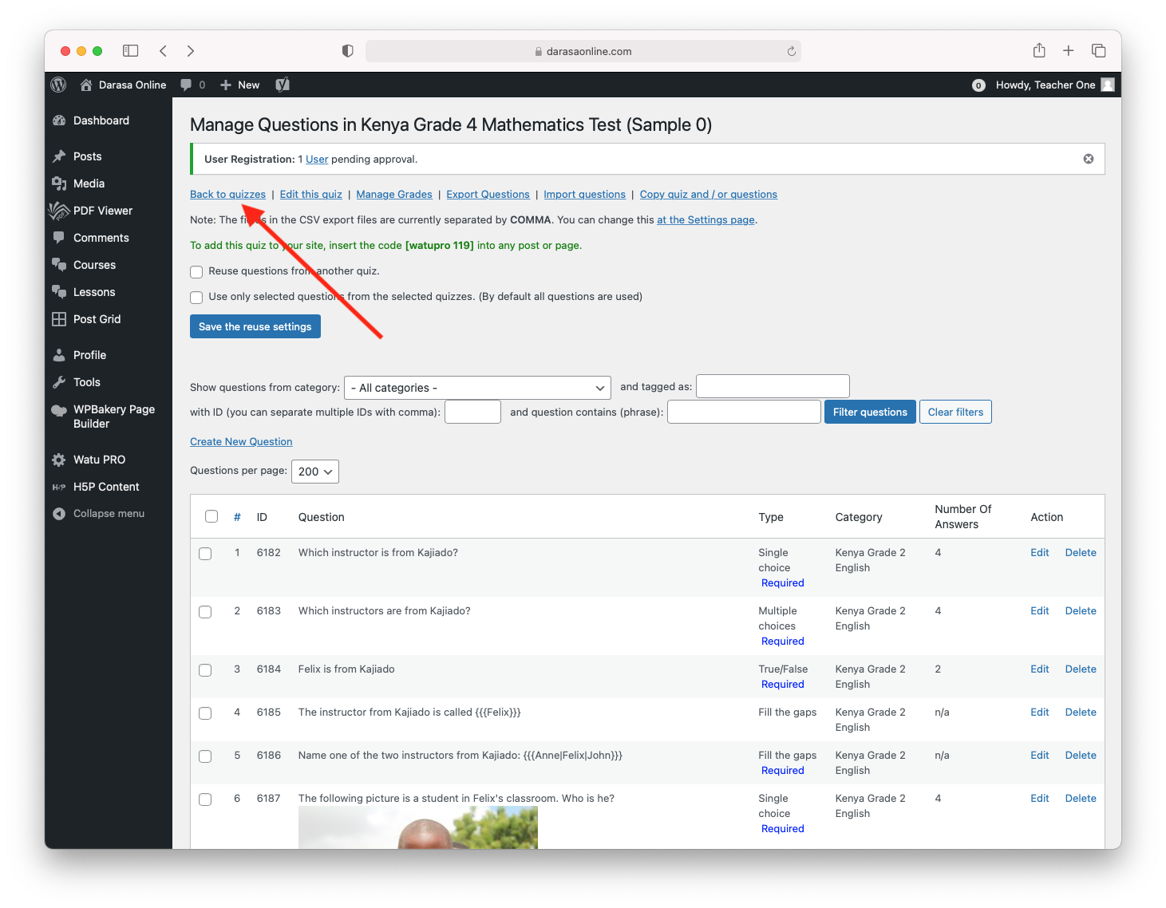
Task: Reload the page using refresh icon
Action: point(791,51)
